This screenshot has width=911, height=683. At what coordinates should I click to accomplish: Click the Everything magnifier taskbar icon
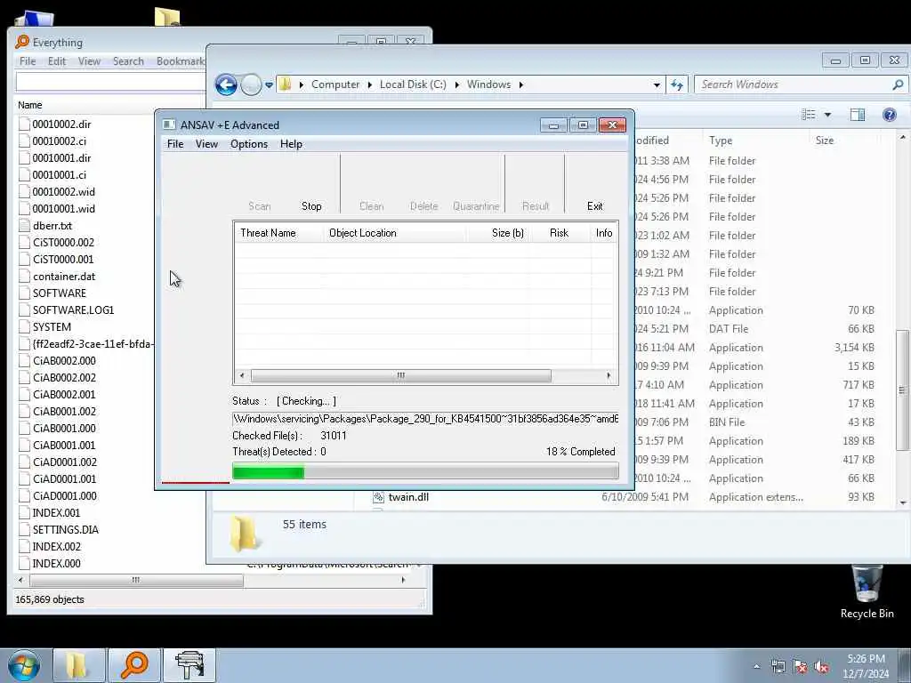tap(133, 665)
